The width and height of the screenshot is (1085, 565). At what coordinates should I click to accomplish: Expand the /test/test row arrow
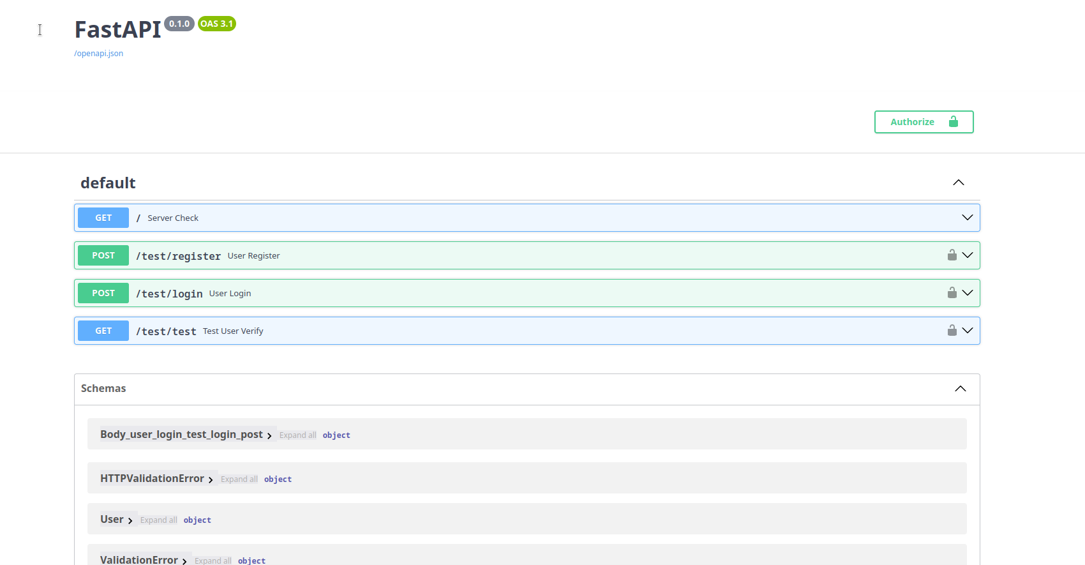(968, 331)
